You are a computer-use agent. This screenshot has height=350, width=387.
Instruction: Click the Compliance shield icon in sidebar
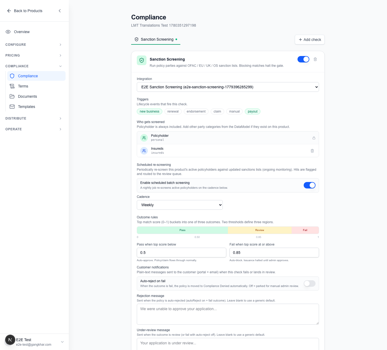click(x=12, y=76)
